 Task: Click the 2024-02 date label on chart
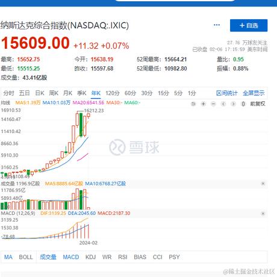click(89, 243)
